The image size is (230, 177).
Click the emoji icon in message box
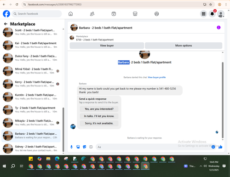pyautogui.click(x=213, y=147)
